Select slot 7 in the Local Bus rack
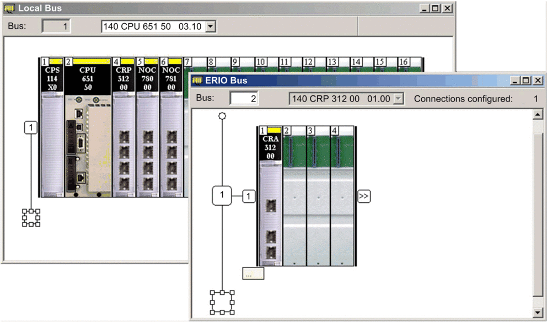Screen dimensions: 547x322 (x=195, y=66)
